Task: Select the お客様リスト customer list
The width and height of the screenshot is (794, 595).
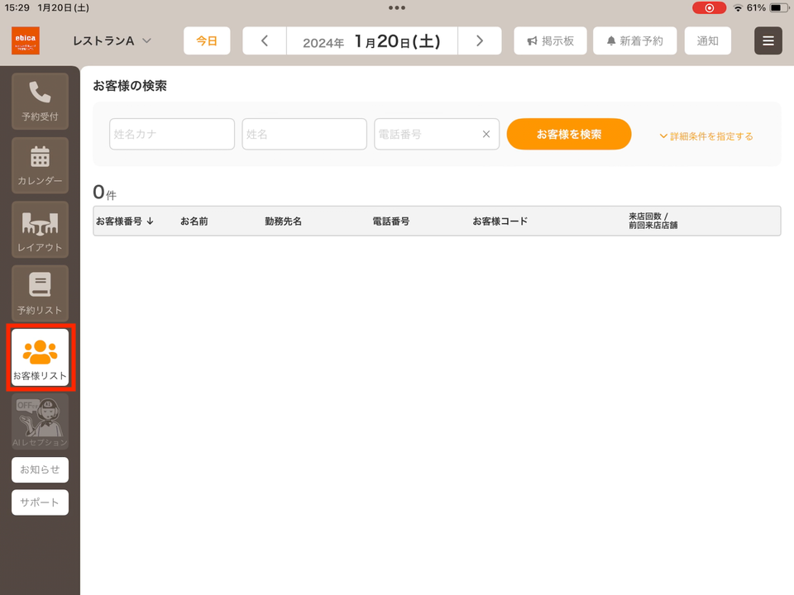Action: pyautogui.click(x=40, y=358)
